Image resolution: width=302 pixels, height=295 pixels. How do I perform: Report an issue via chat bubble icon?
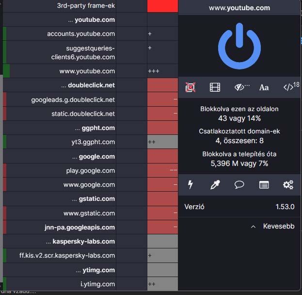(239, 185)
